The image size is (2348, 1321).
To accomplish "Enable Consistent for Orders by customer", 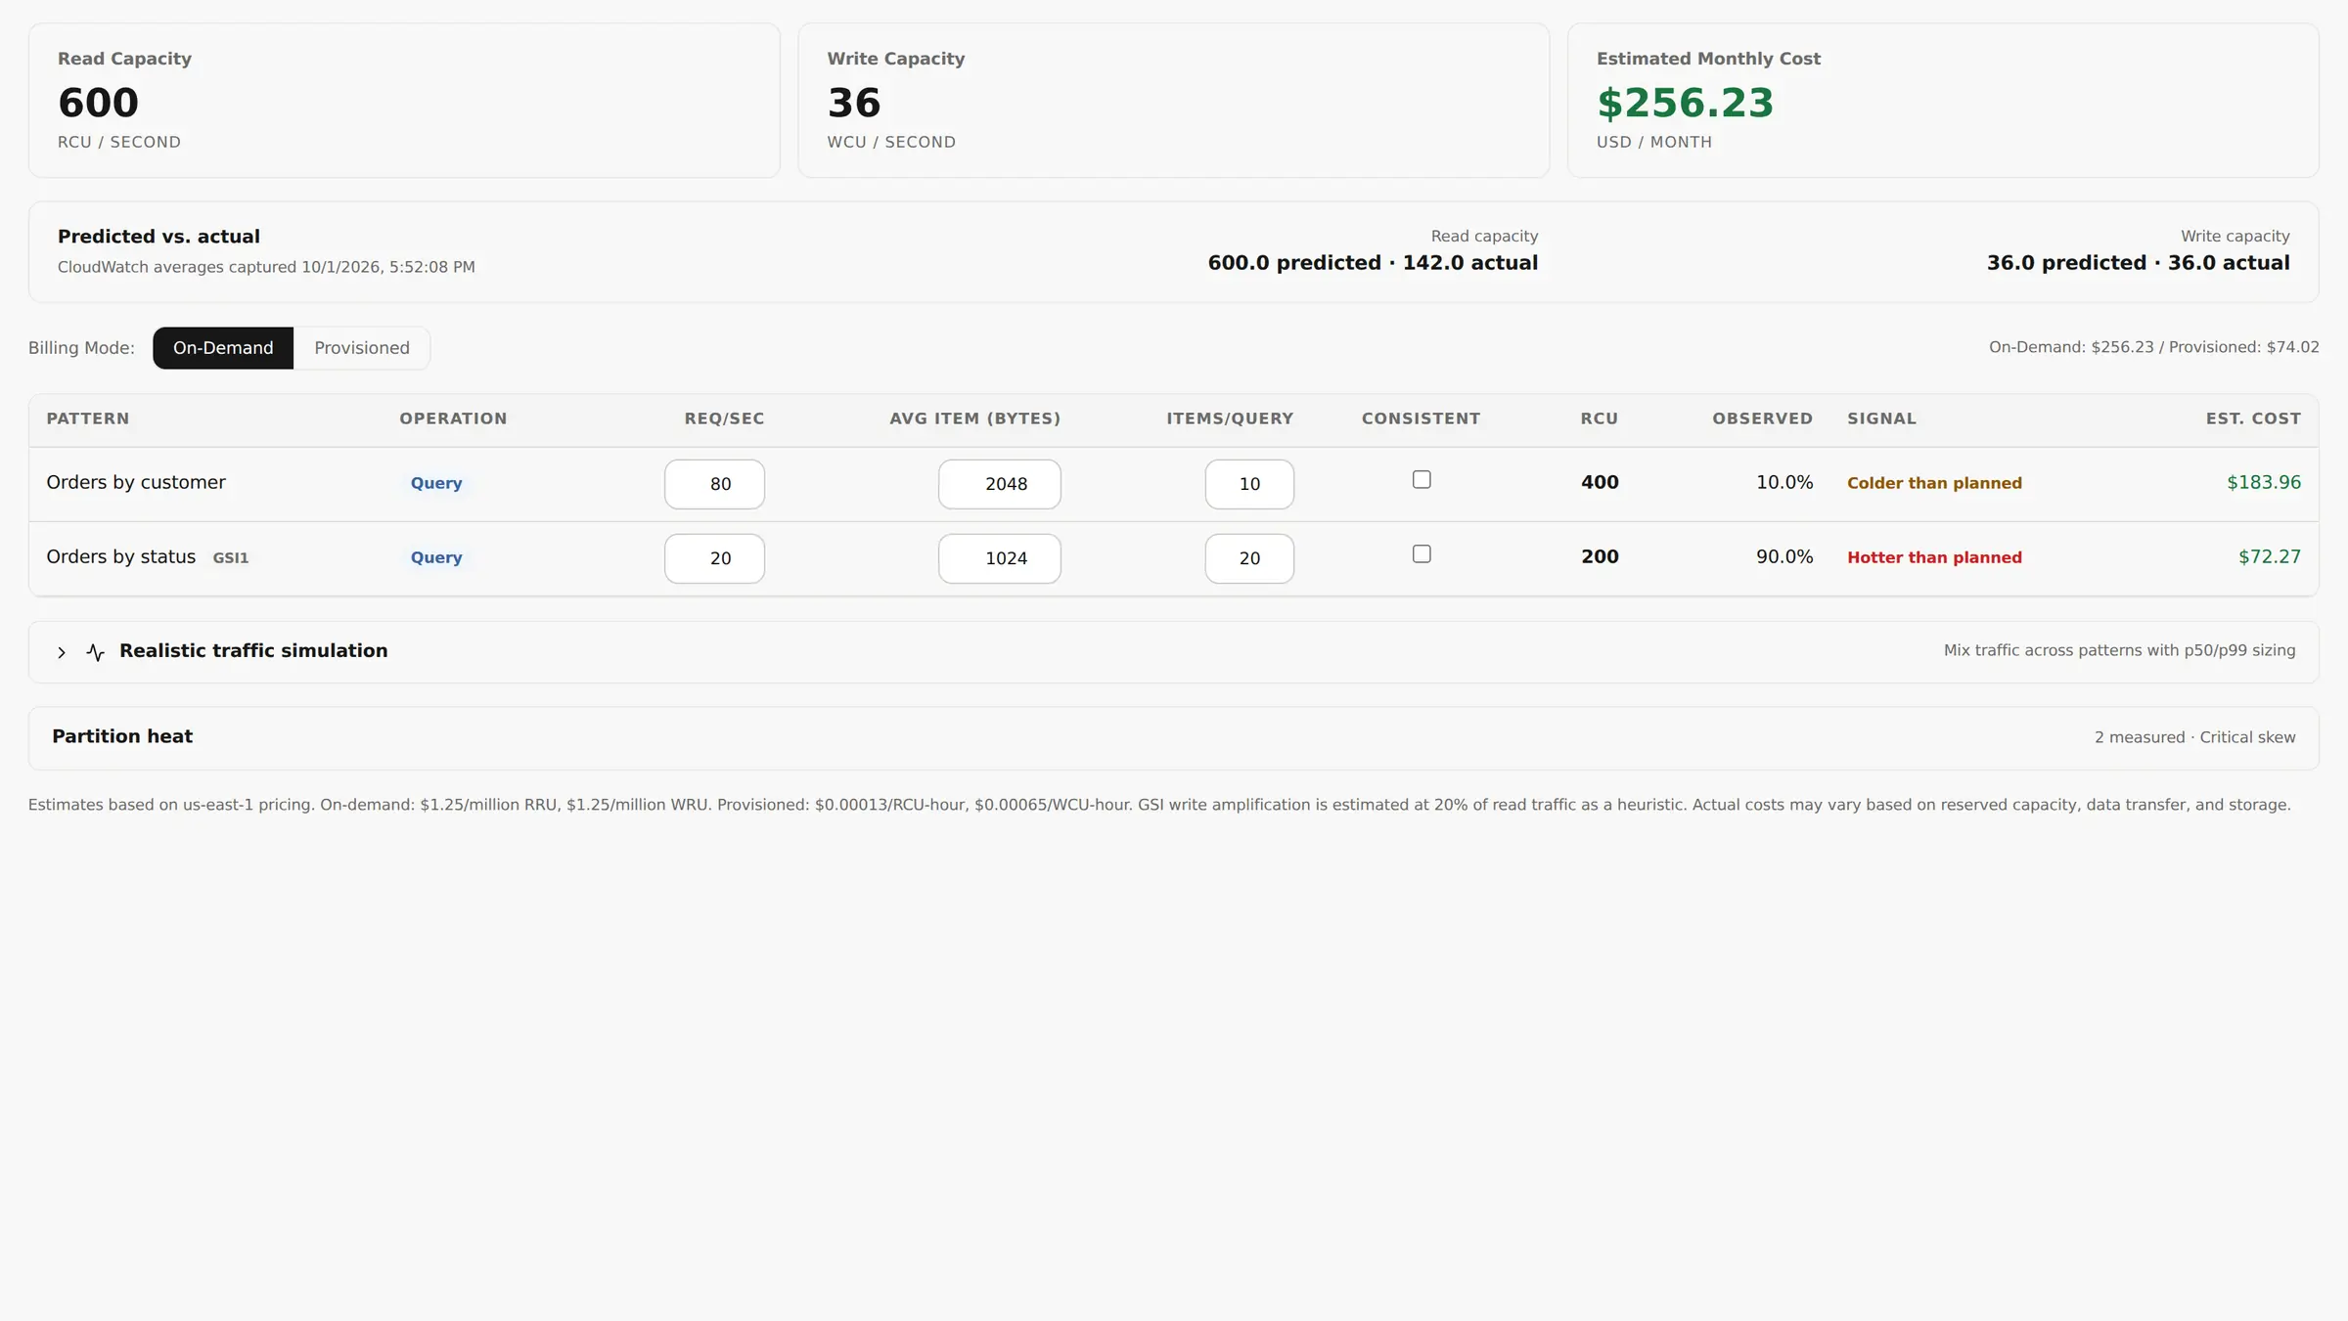I will tap(1422, 479).
